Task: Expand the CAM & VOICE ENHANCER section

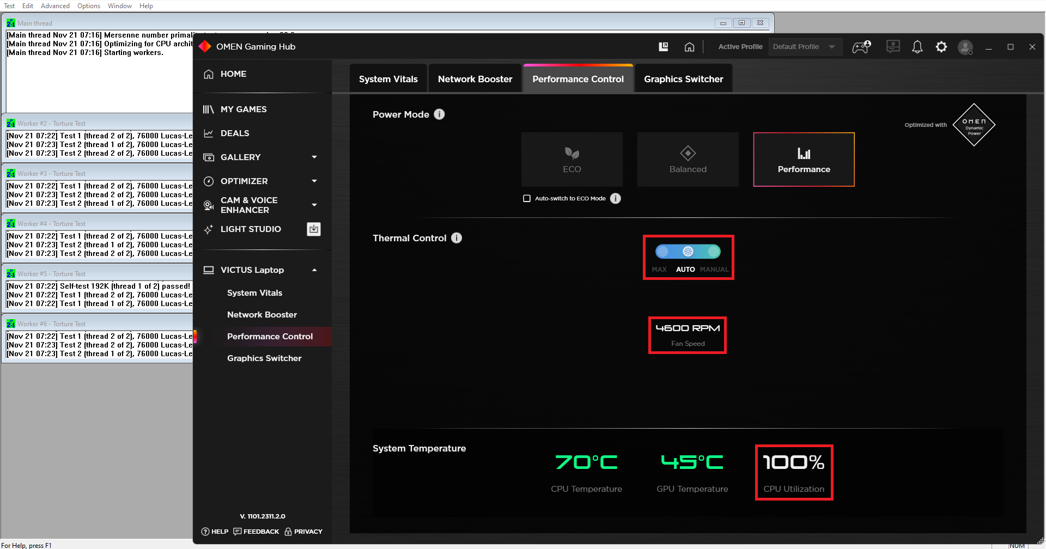Action: 314,205
